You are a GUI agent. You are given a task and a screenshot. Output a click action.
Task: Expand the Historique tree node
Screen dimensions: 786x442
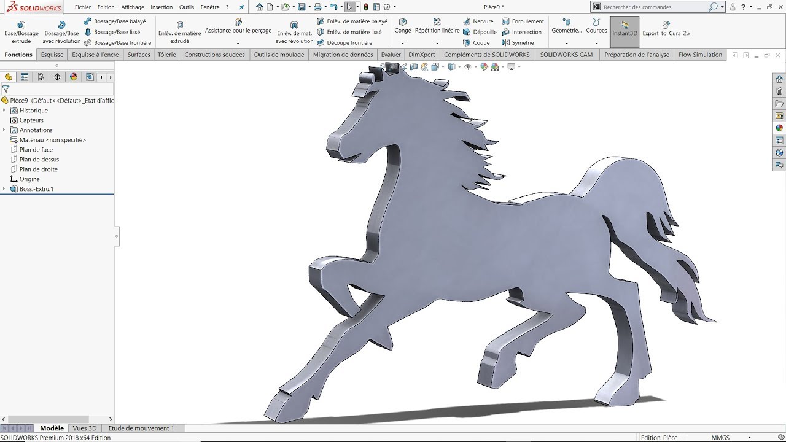pos(4,110)
